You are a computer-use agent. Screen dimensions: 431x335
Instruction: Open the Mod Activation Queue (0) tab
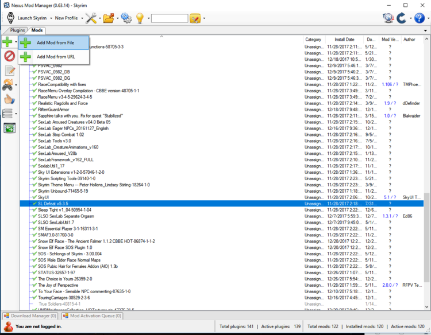click(x=93, y=316)
